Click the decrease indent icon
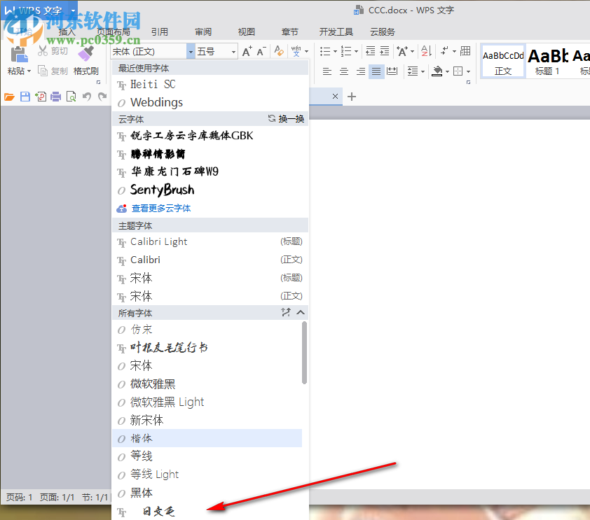Viewport: 590px width, 520px height. point(370,50)
